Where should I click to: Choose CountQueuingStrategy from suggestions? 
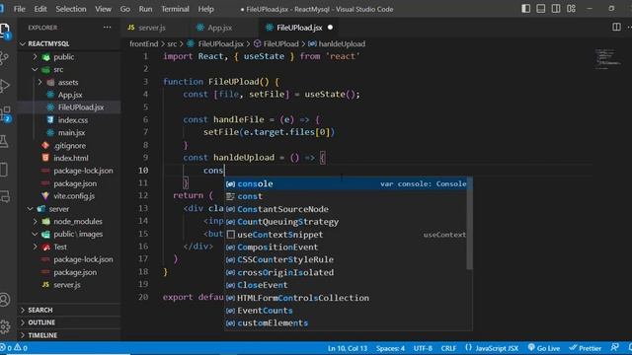tap(346, 222)
